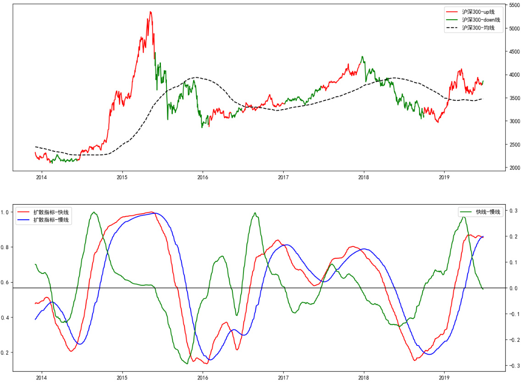Click the 0.0 label on the right axis
Screen dimensions: 524x384
[x=513, y=288]
